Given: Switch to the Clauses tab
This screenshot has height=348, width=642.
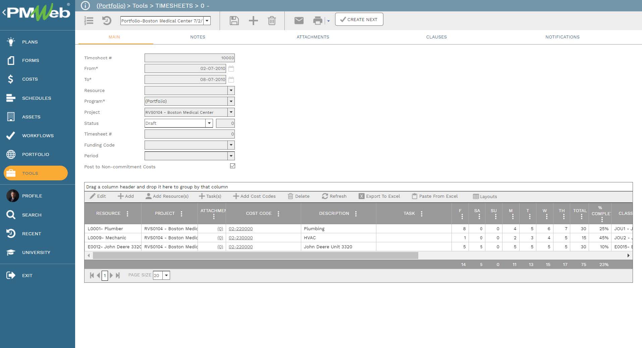Looking at the screenshot, I should [436, 37].
